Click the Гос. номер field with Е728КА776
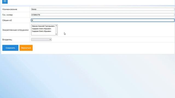The width and height of the screenshot is (175, 98). pos(103,15)
